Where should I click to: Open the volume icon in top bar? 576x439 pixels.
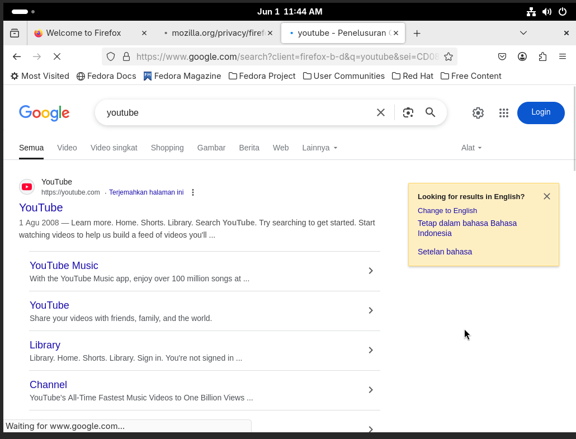(546, 12)
